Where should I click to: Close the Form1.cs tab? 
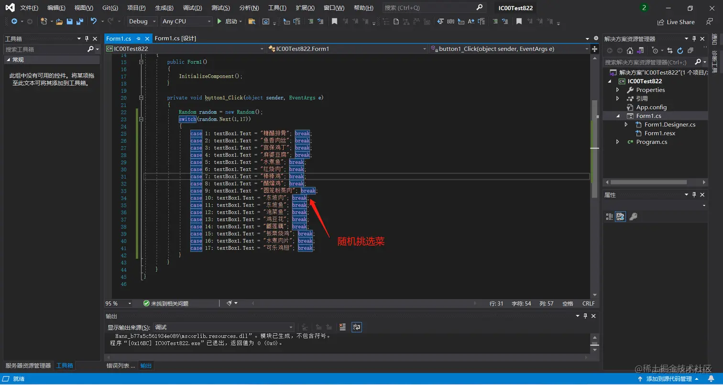[x=147, y=39]
